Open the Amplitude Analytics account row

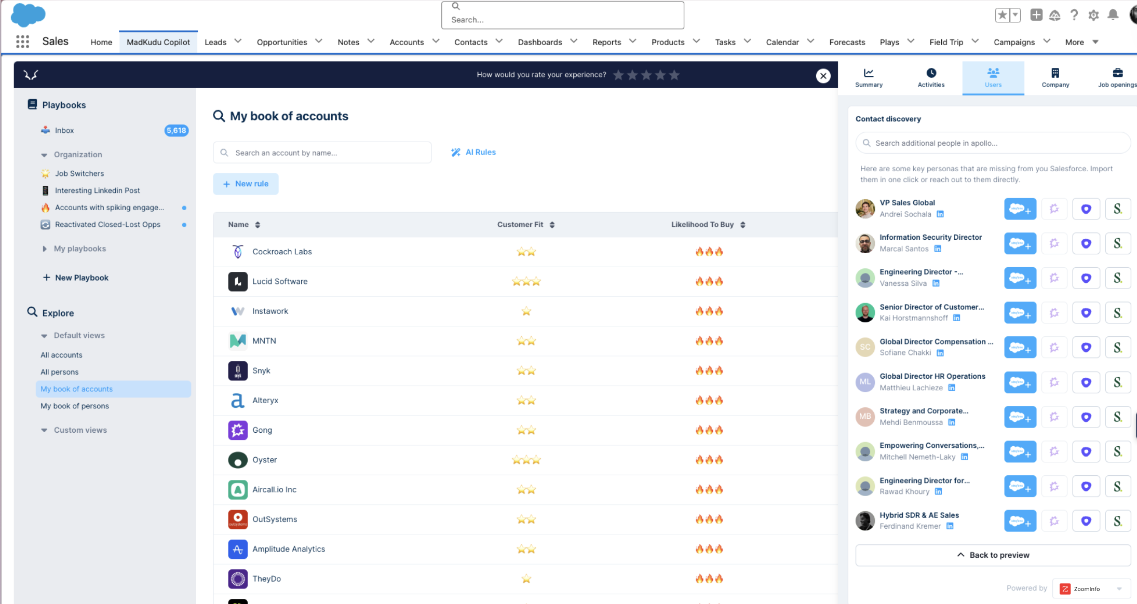tap(525, 549)
